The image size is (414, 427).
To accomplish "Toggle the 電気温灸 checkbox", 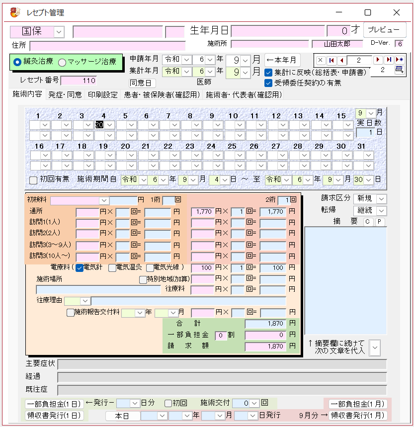I will (x=112, y=267).
